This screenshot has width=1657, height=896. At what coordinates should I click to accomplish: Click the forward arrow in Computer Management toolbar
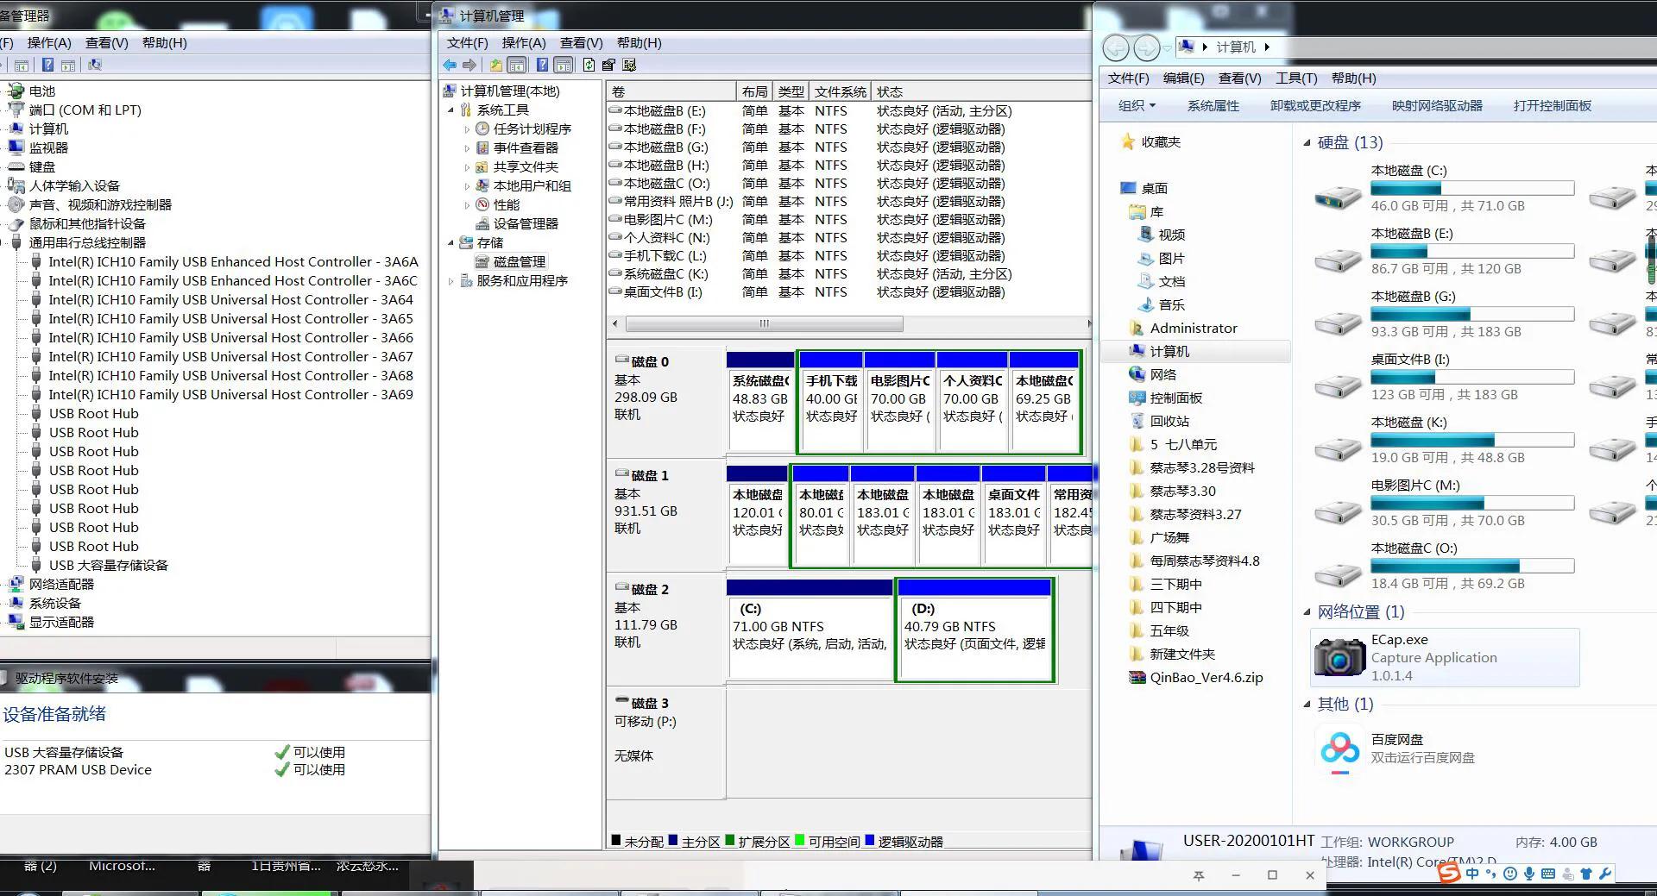[x=469, y=65]
